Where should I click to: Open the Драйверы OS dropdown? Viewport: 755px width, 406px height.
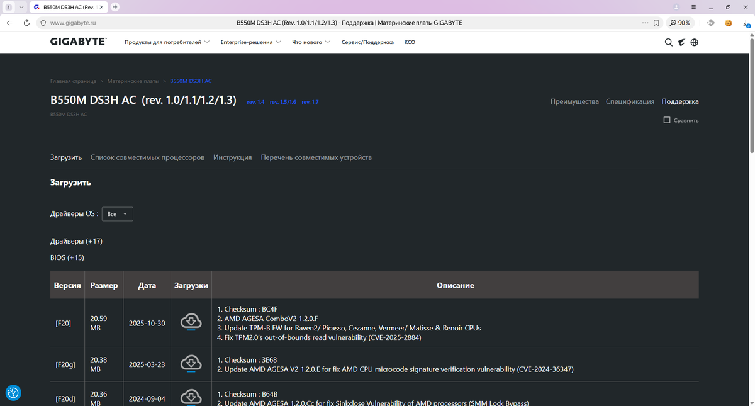pyautogui.click(x=118, y=214)
